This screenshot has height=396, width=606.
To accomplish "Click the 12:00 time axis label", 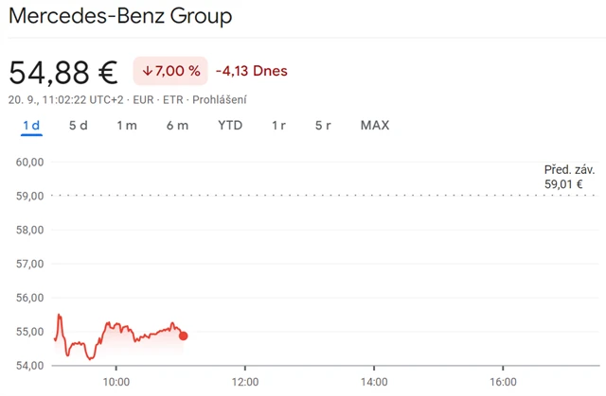I will (244, 382).
